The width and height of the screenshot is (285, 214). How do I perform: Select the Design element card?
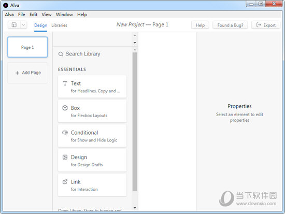(x=92, y=160)
